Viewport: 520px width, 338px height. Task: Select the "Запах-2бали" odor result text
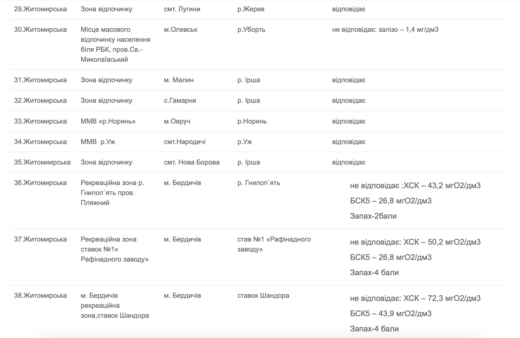pos(373,216)
